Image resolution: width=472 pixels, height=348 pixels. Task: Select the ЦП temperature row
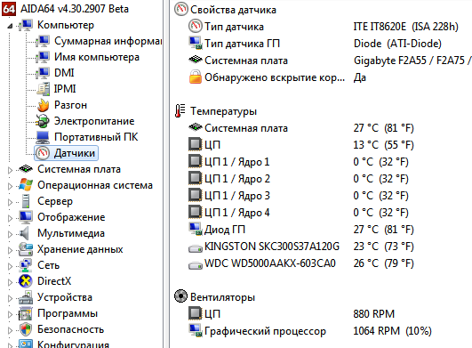coord(301,144)
